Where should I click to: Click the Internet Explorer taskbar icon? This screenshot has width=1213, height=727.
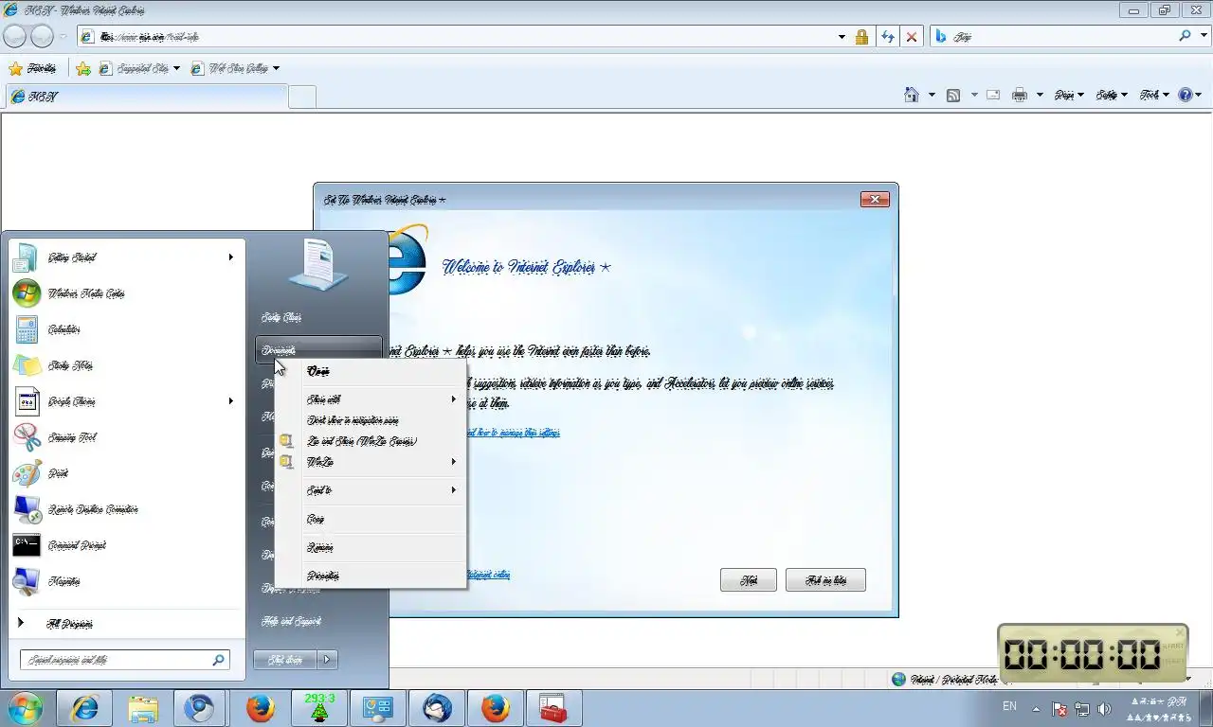85,708
